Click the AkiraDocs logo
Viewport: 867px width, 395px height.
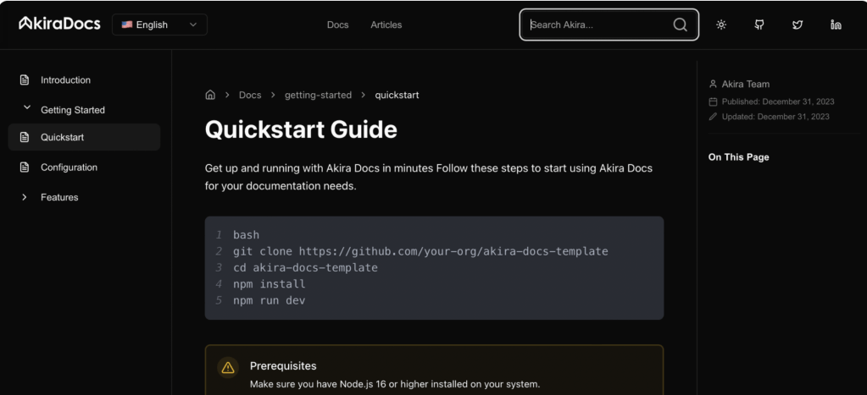[59, 24]
